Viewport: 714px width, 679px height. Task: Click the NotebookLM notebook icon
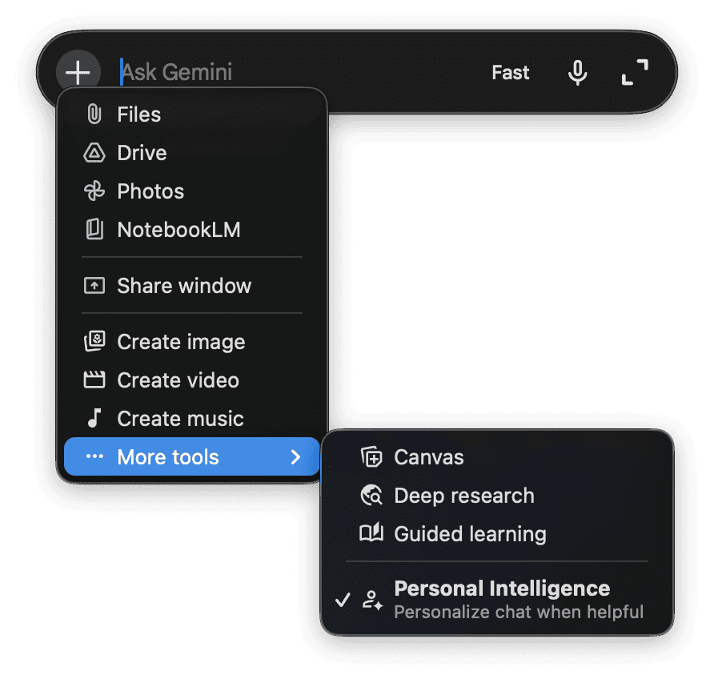[94, 230]
